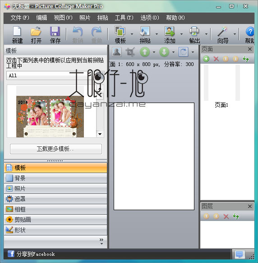Viewport: 258px width, 263px height.
Task: Click the 输出 printer output icon
Action: click(x=194, y=31)
